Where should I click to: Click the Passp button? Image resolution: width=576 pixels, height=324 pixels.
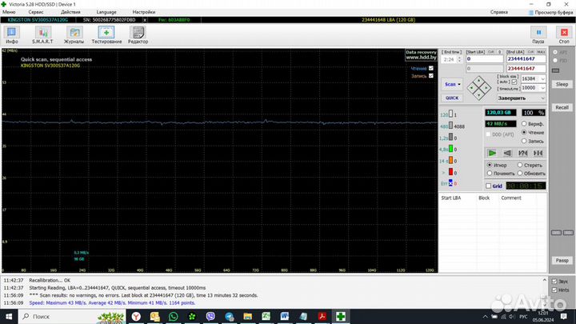point(562,261)
